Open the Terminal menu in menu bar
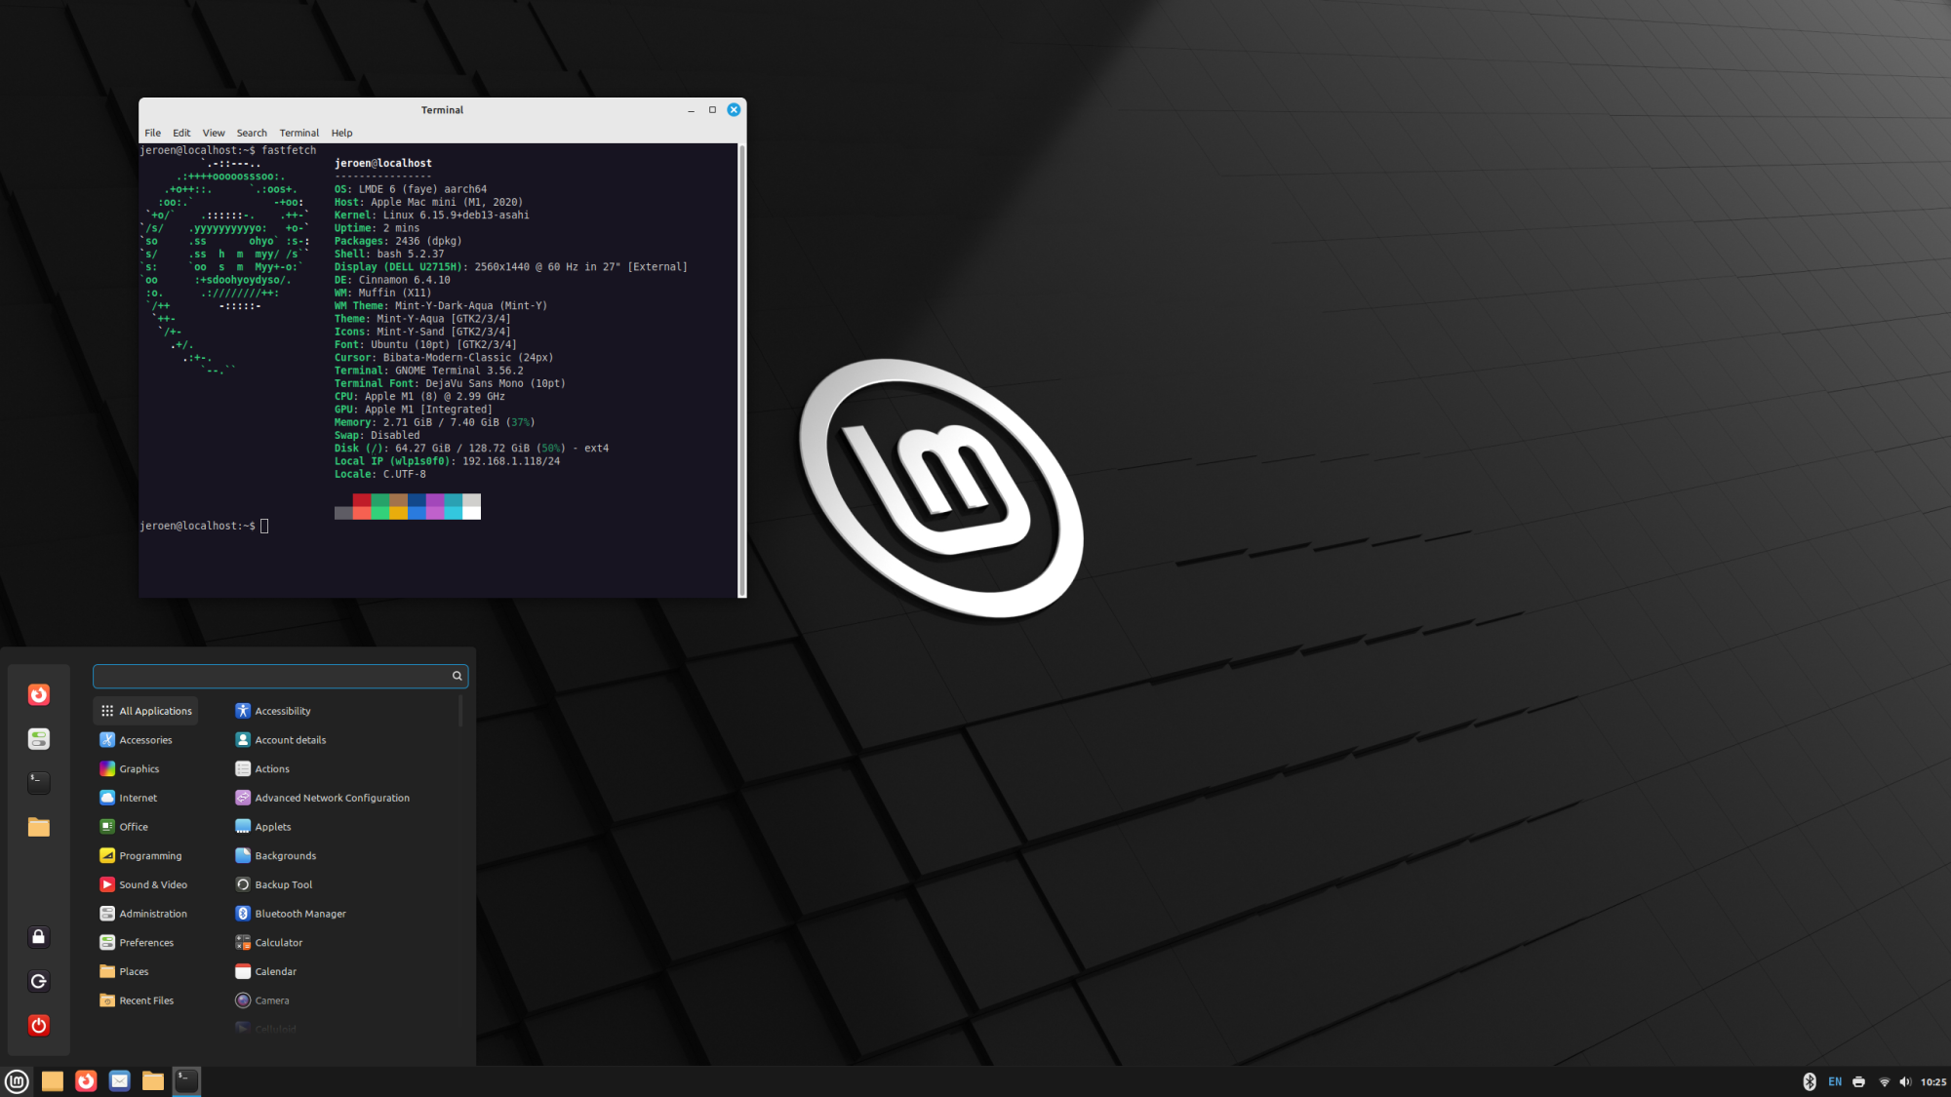 pyautogui.click(x=299, y=133)
